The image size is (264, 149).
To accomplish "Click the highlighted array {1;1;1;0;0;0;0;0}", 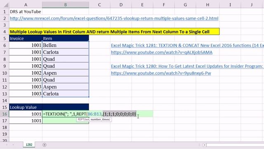I will click(x=119, y=114).
